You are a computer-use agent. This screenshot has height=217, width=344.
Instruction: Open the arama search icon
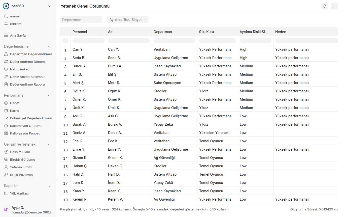(6, 16)
